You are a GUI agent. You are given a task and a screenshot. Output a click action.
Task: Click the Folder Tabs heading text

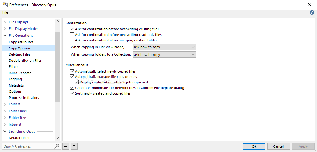(x=18, y=111)
